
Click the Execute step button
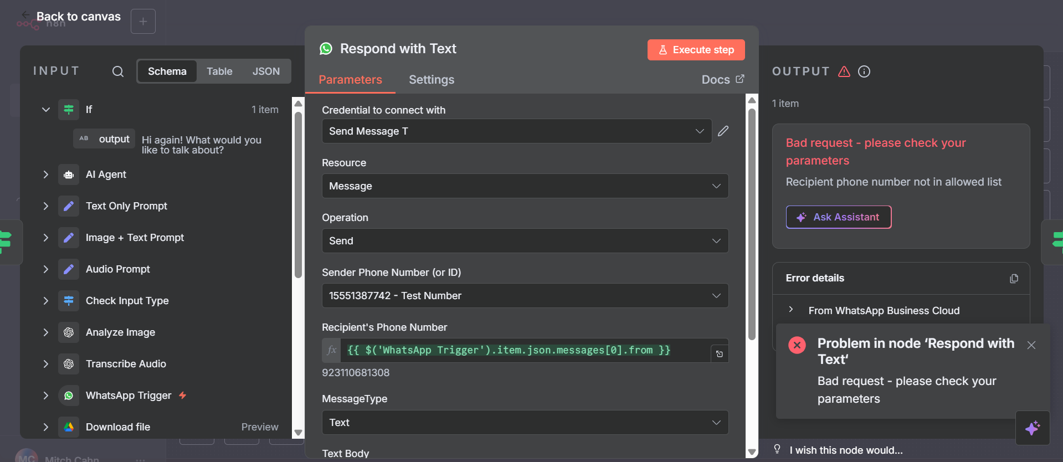pyautogui.click(x=696, y=50)
